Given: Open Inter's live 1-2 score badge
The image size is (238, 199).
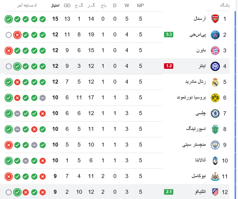Looking at the screenshot, I should pyautogui.click(x=169, y=66).
